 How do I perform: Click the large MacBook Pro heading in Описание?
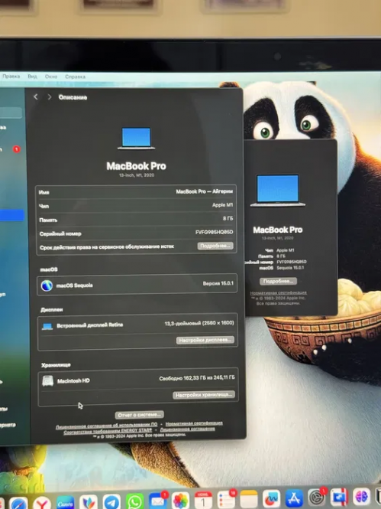(x=136, y=166)
